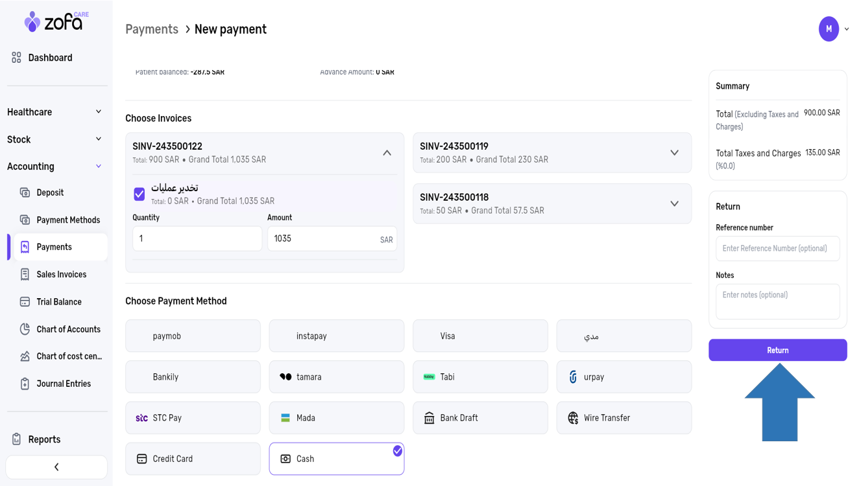Go to Payment Methods in the sidebar

tap(67, 220)
